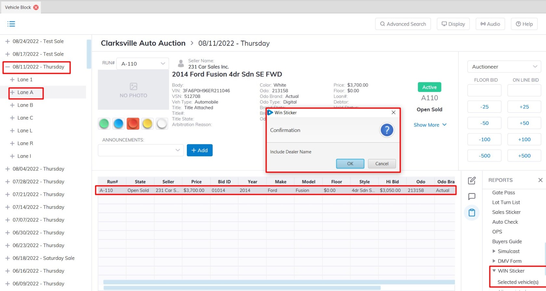Click the hamburger list menu icon
Screen dimensions: 546x291
pos(11,24)
